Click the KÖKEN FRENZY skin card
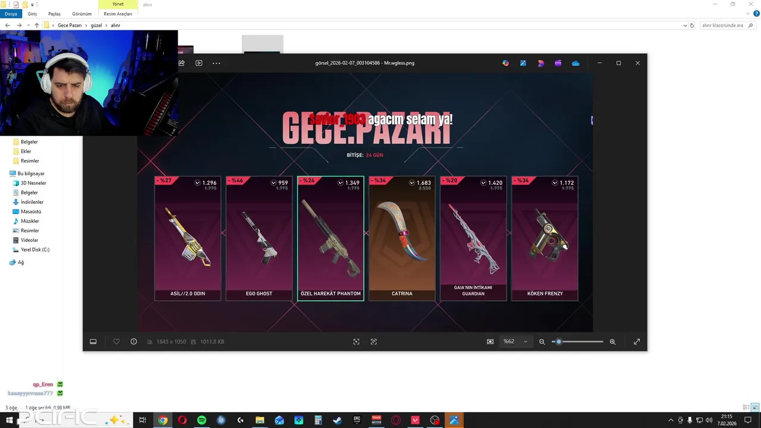The height and width of the screenshot is (428, 761). tap(545, 238)
